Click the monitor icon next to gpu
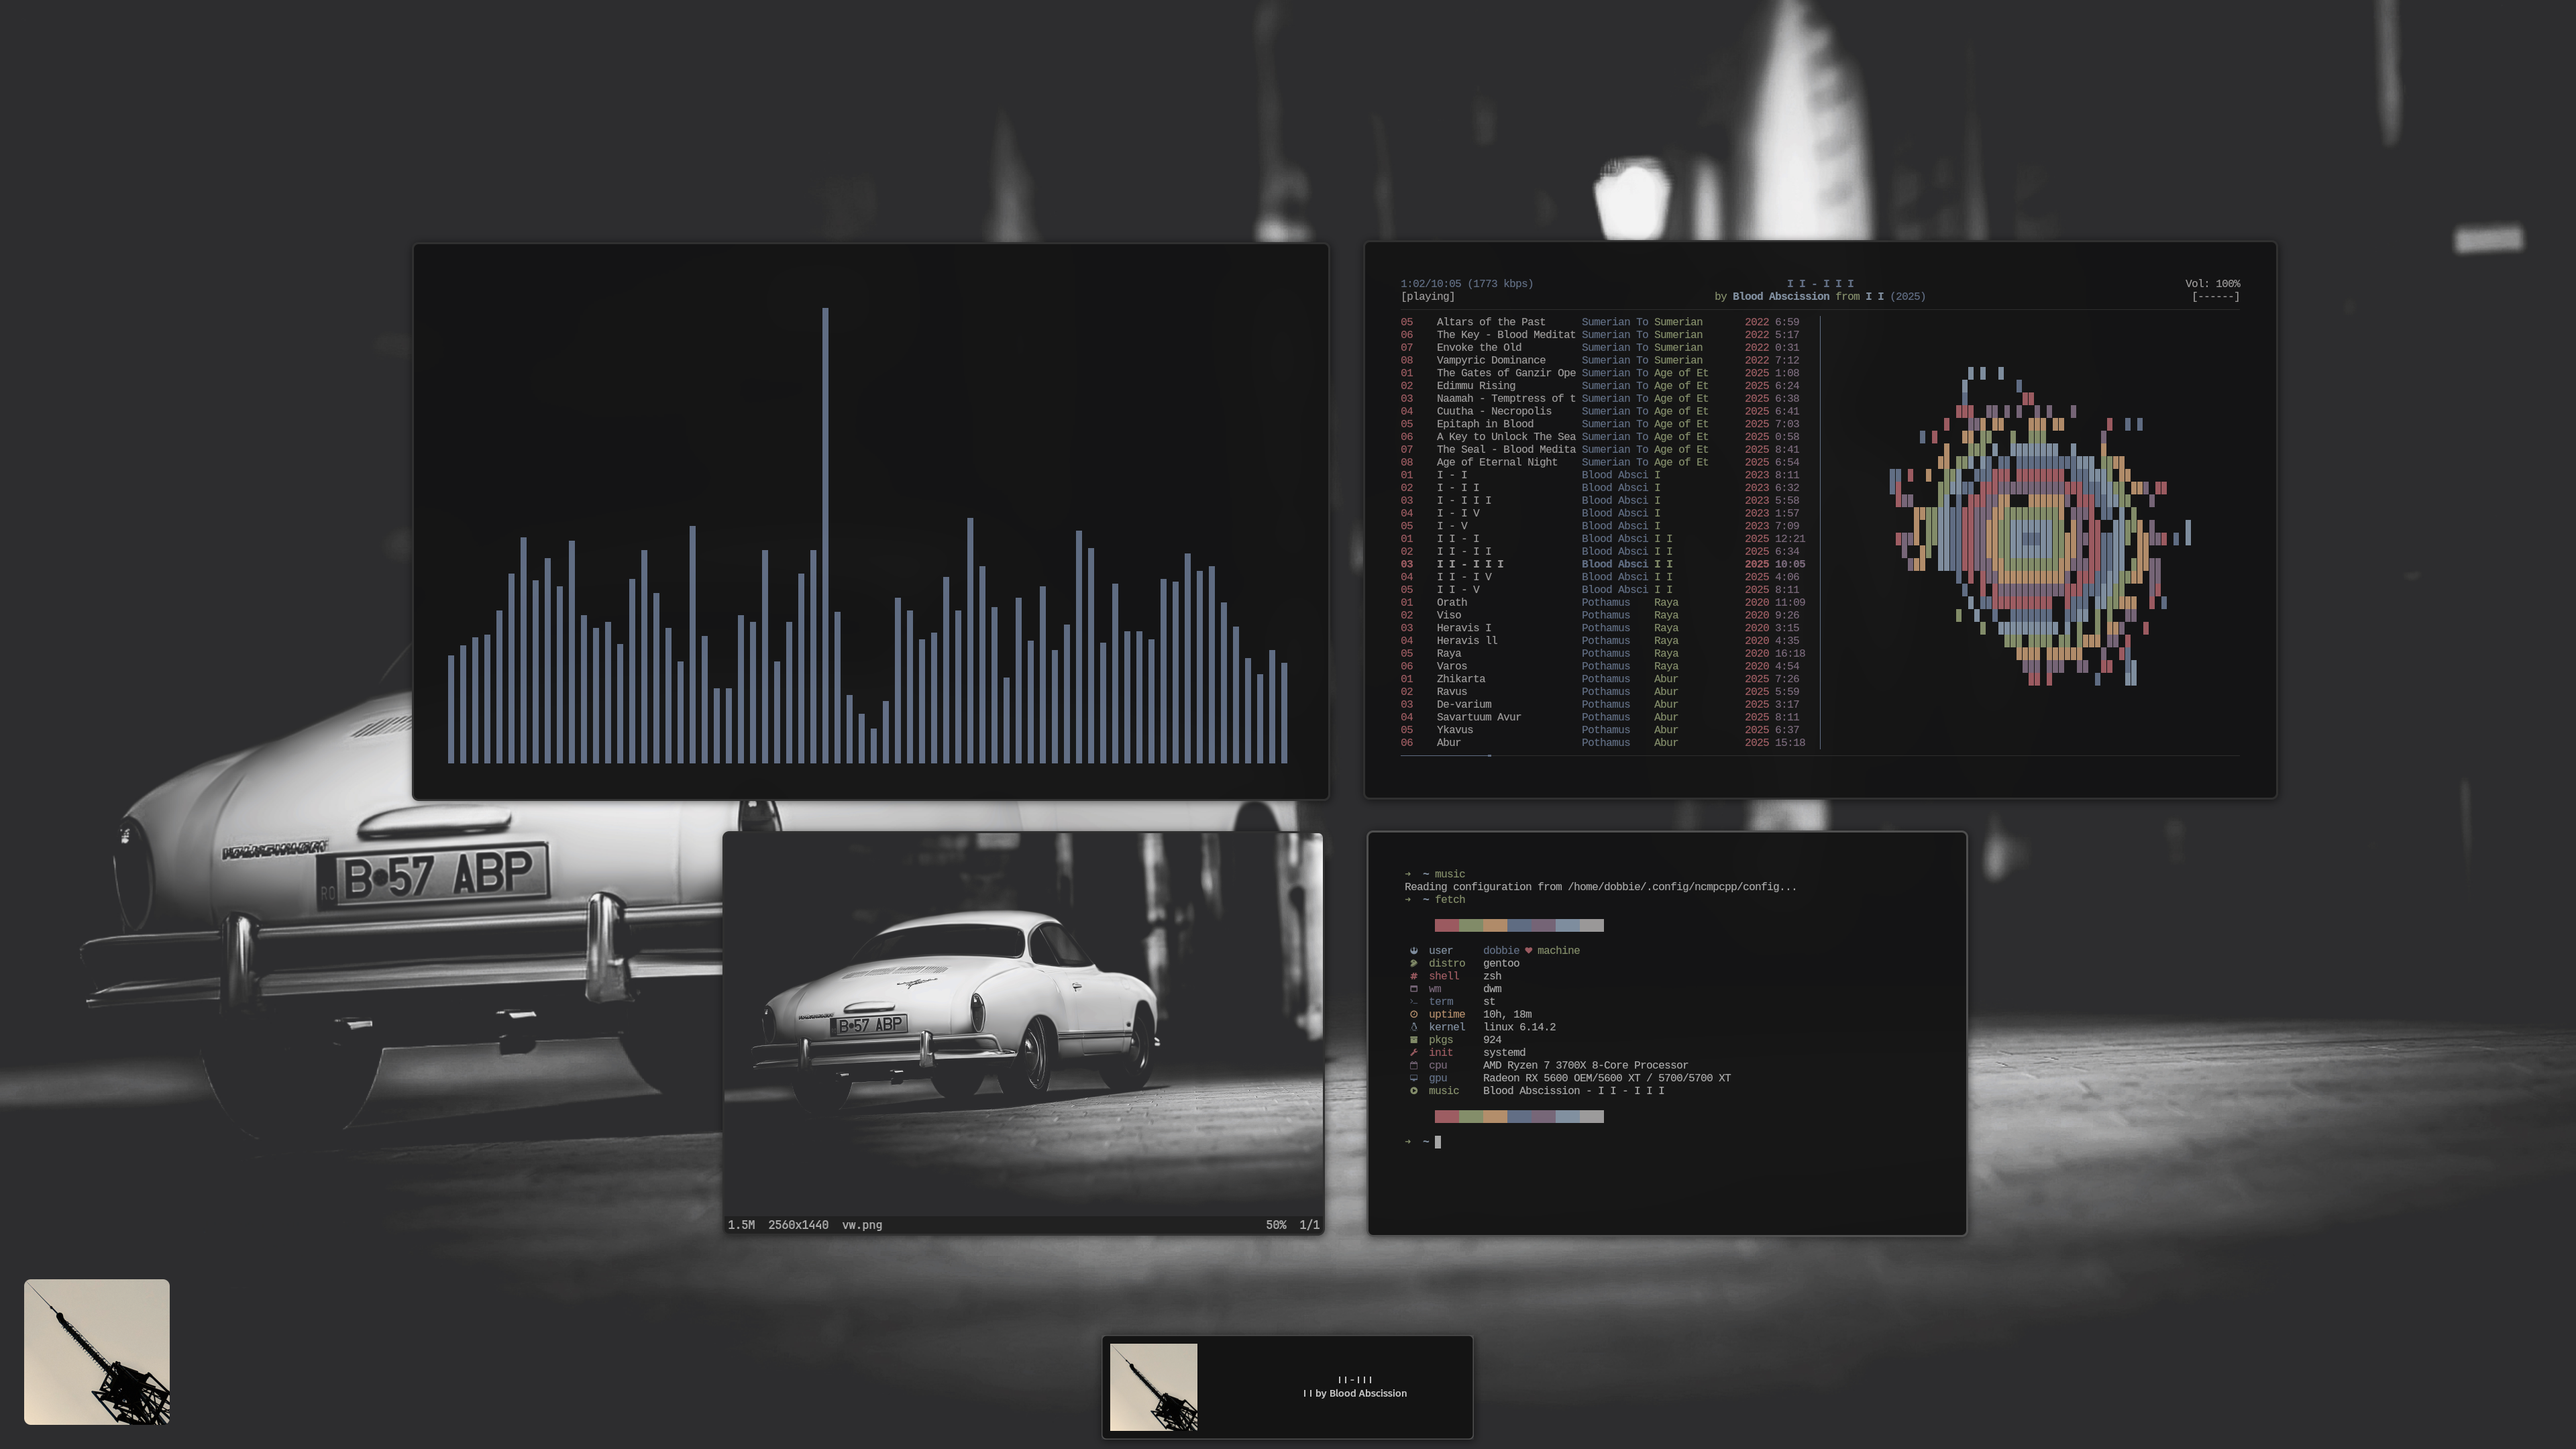 tap(1413, 1078)
